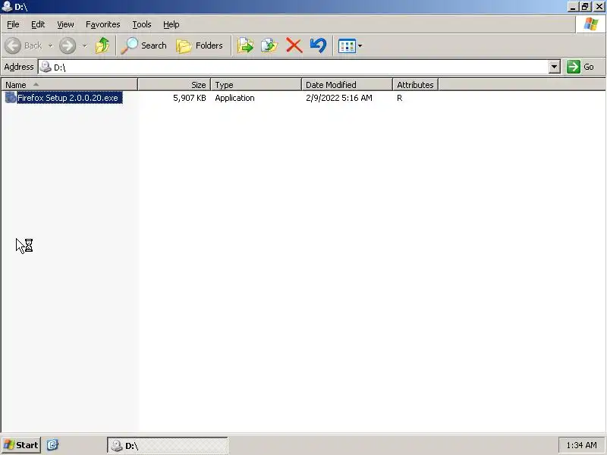
Task: Open the Views button menu
Action: click(x=350, y=45)
